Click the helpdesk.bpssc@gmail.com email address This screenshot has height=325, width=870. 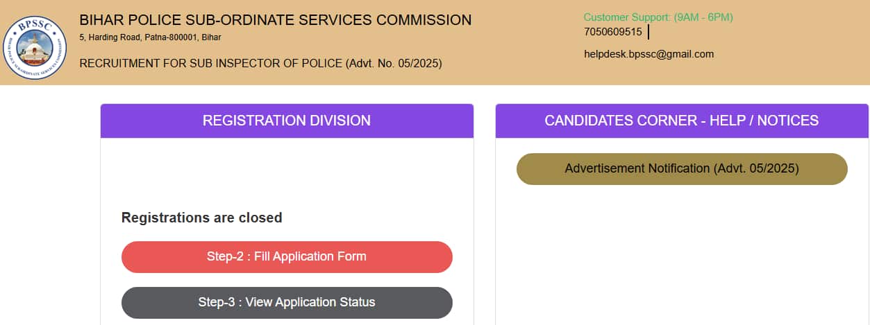tap(649, 54)
